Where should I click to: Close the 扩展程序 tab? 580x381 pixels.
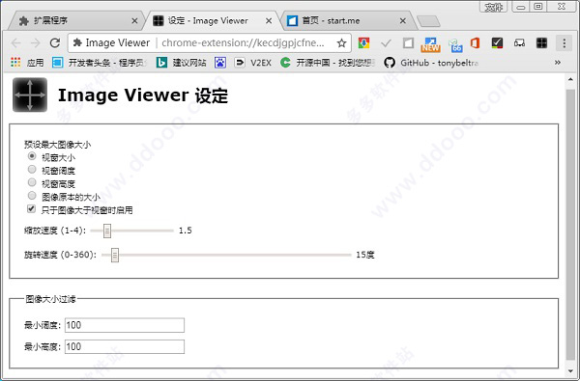(x=134, y=21)
